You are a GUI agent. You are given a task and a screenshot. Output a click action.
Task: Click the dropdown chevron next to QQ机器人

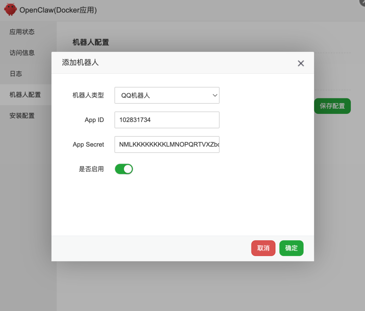(x=215, y=95)
